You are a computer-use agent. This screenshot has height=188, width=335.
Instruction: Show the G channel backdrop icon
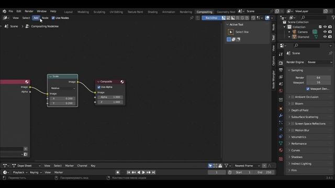pyautogui.click(x=242, y=18)
